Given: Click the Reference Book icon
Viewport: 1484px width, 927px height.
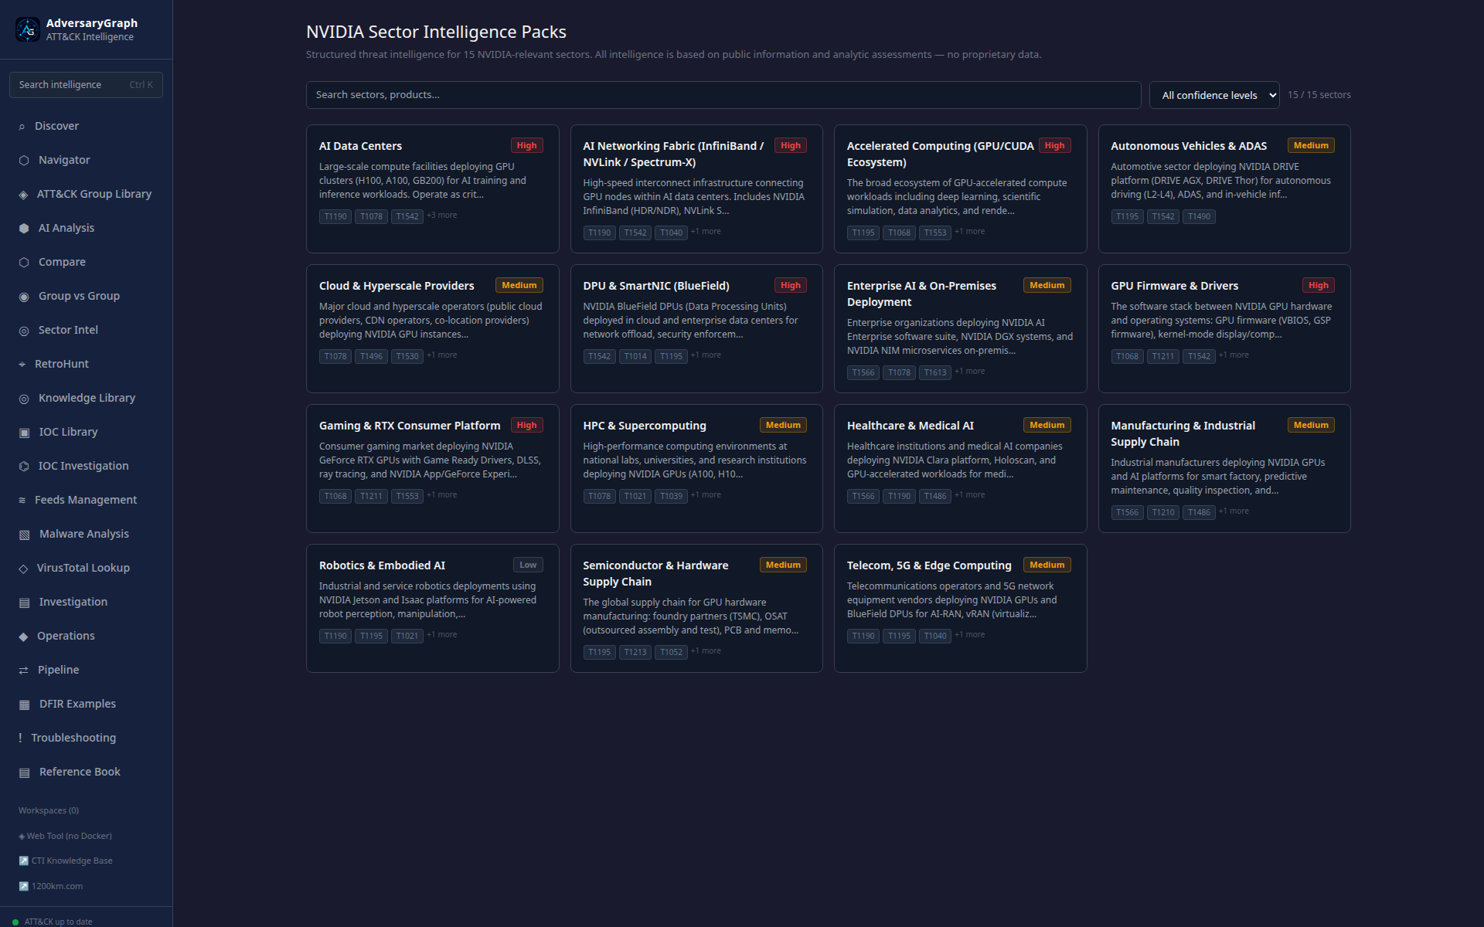Looking at the screenshot, I should tap(24, 772).
